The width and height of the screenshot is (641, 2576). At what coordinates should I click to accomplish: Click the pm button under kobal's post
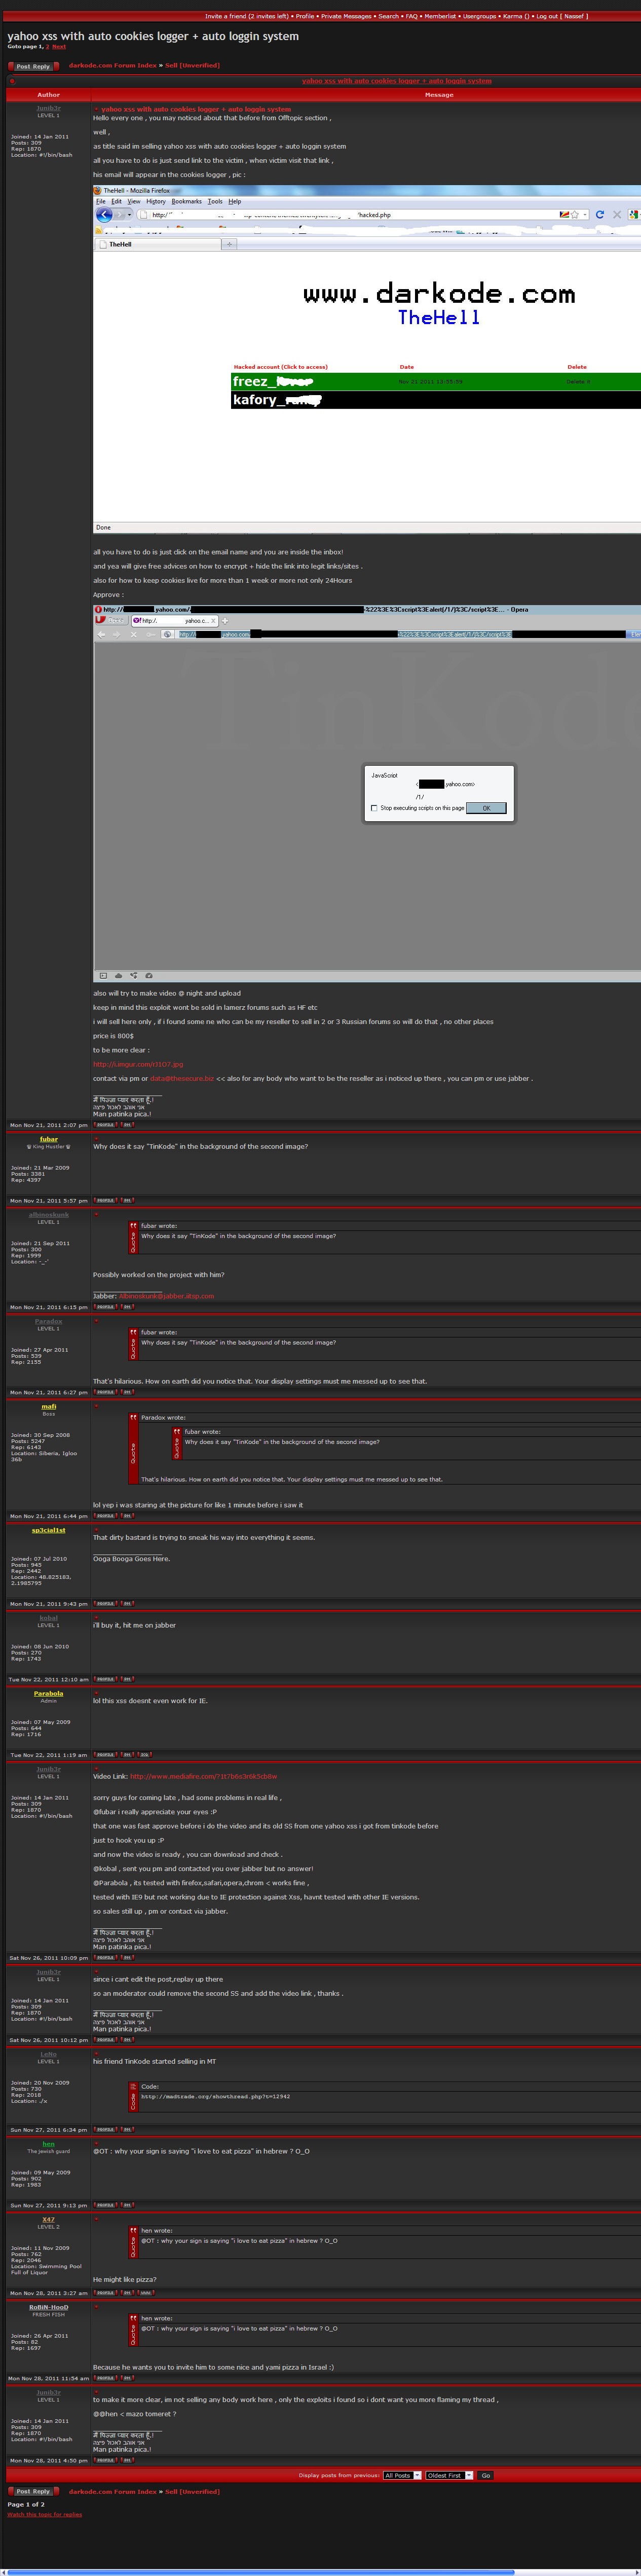(x=128, y=1679)
